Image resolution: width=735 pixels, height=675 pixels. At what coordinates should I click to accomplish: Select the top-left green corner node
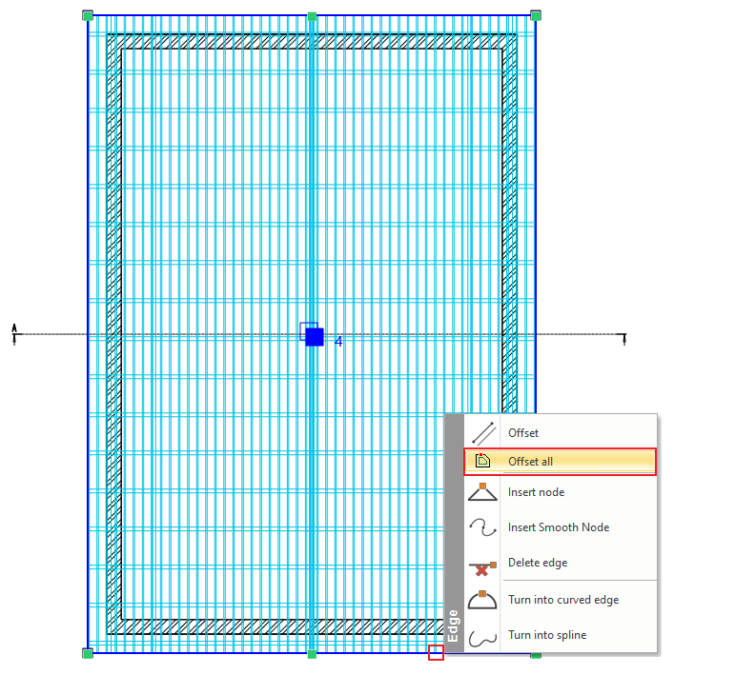(88, 15)
